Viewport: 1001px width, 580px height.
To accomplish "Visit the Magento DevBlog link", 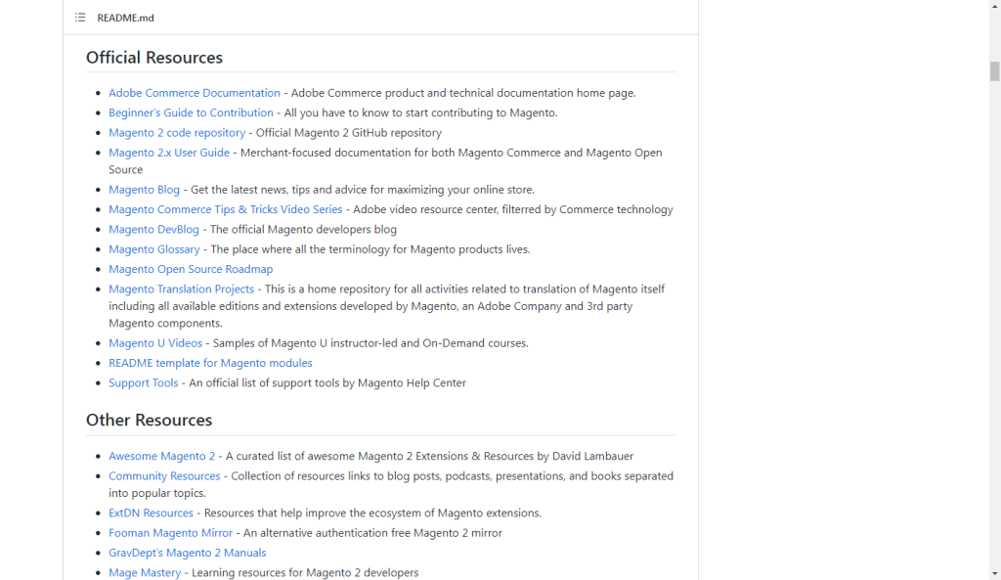I will 153,229.
